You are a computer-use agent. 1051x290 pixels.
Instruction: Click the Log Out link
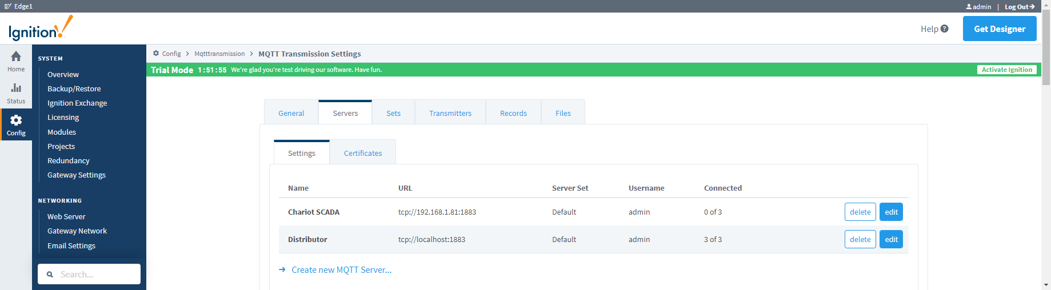pyautogui.click(x=1020, y=7)
